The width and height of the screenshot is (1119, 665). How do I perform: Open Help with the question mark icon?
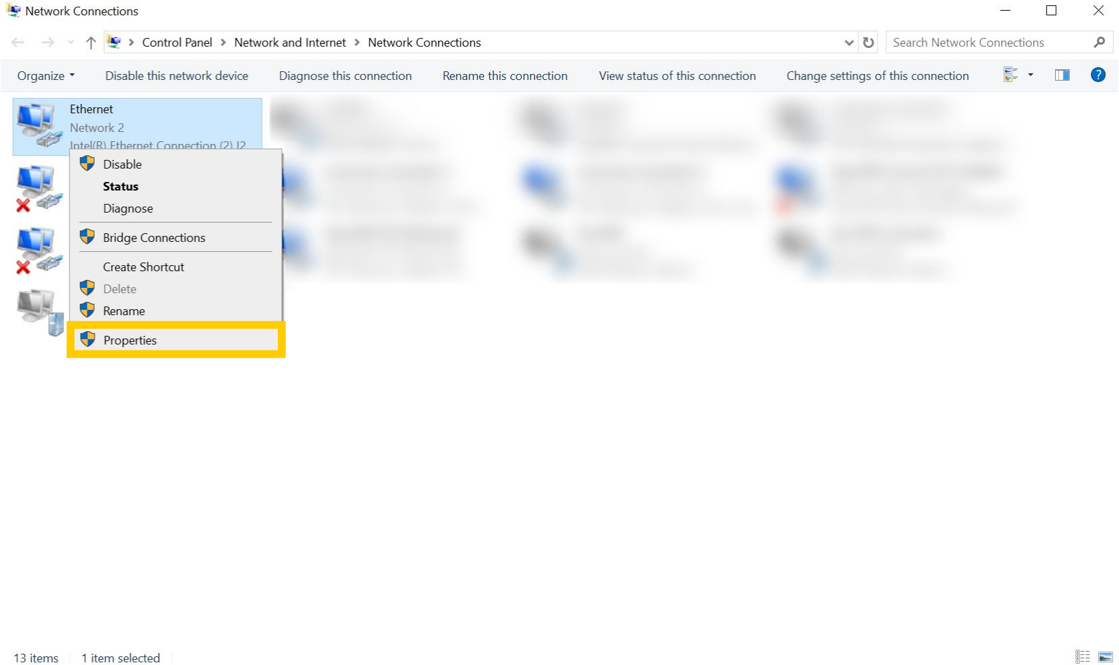pos(1098,75)
